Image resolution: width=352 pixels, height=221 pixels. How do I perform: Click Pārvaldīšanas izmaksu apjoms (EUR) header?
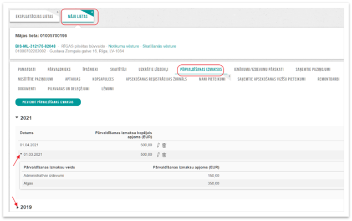pyautogui.click(x=186, y=167)
